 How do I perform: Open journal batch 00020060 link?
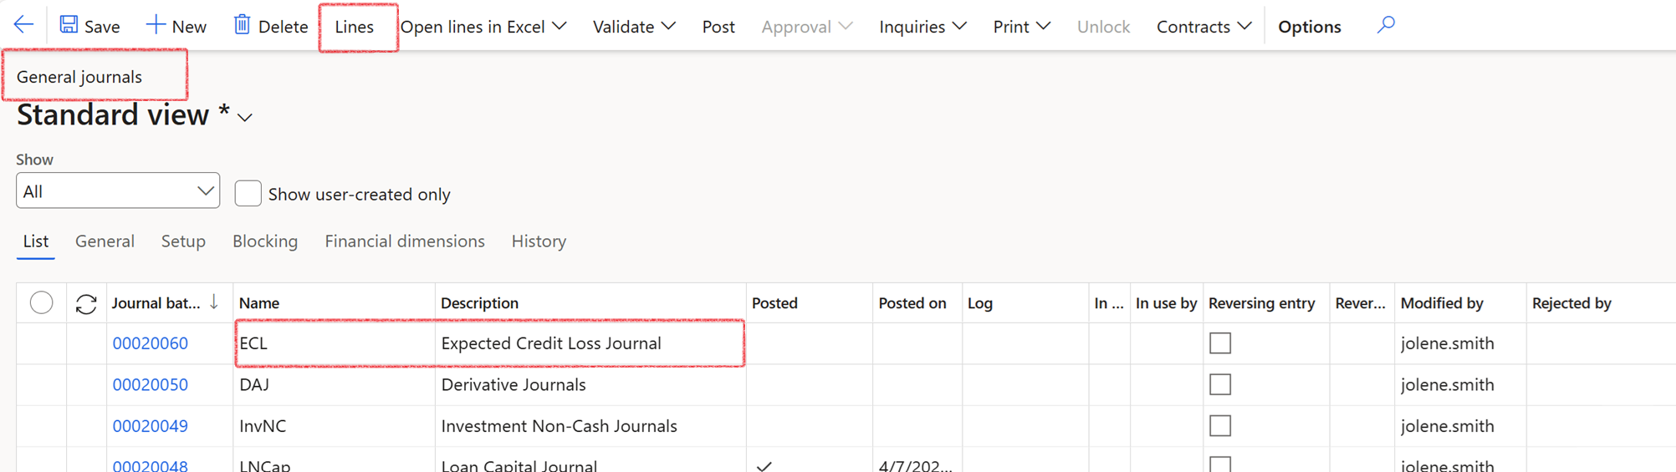[x=151, y=343]
